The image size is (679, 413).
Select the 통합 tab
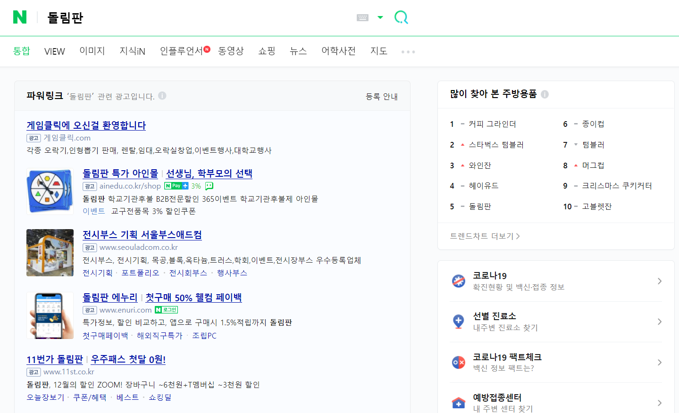pos(21,51)
